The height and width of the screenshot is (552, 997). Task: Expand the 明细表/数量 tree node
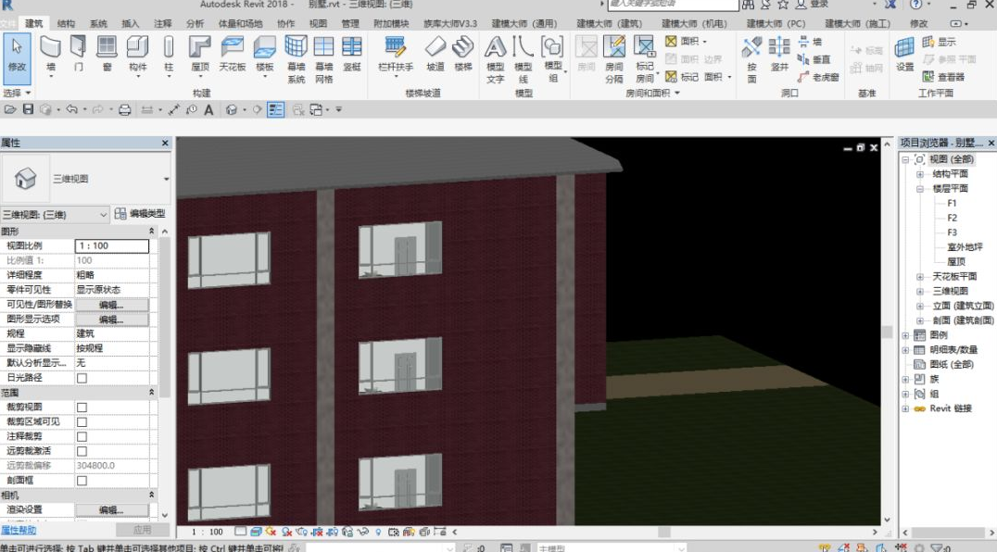[904, 349]
